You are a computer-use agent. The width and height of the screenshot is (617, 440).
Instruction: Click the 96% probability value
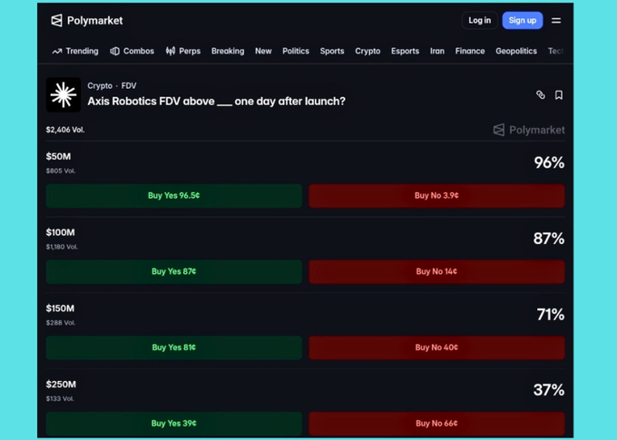pyautogui.click(x=549, y=162)
